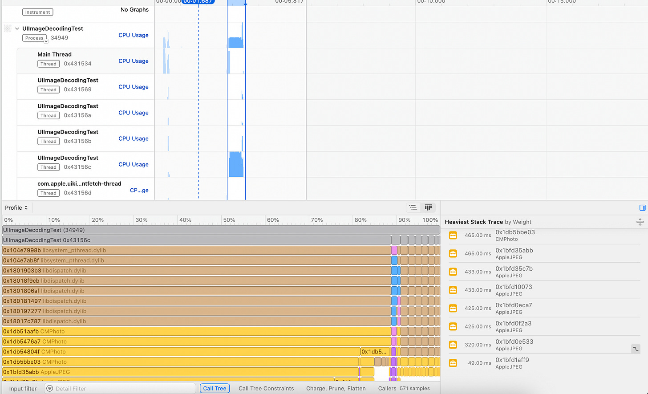Viewport: 648px width, 394px height.
Task: Open Charge, Prune, Flatten options
Action: coord(336,388)
